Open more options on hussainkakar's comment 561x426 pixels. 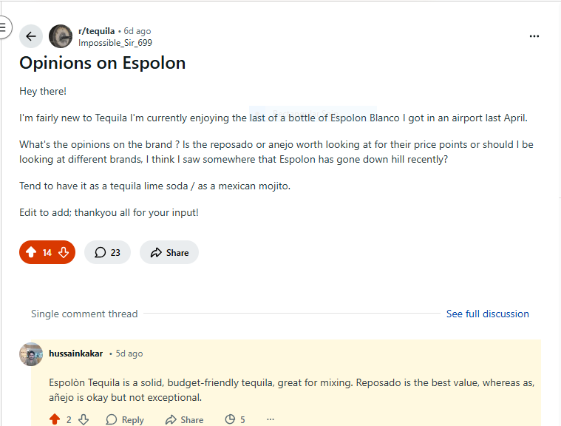[271, 419]
